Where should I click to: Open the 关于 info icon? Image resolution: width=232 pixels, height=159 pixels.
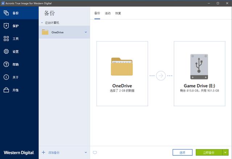coord(6,77)
